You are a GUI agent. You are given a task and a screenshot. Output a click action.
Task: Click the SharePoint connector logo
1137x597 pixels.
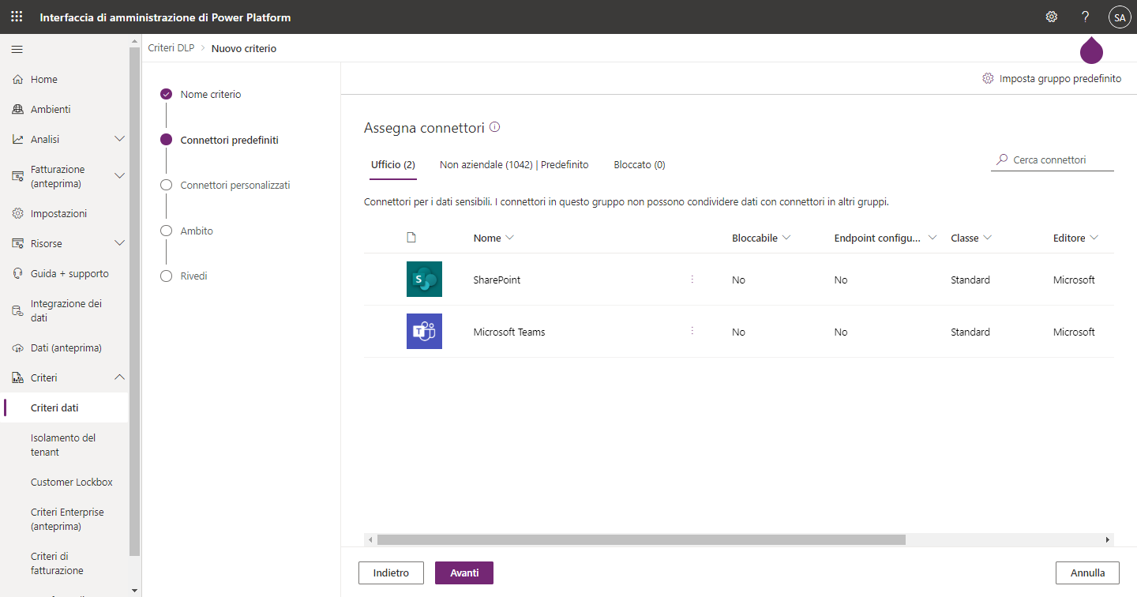tap(424, 280)
